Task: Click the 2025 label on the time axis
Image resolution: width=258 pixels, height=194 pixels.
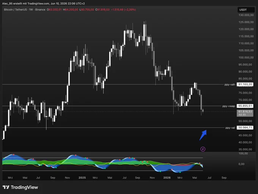Action: click(82, 178)
